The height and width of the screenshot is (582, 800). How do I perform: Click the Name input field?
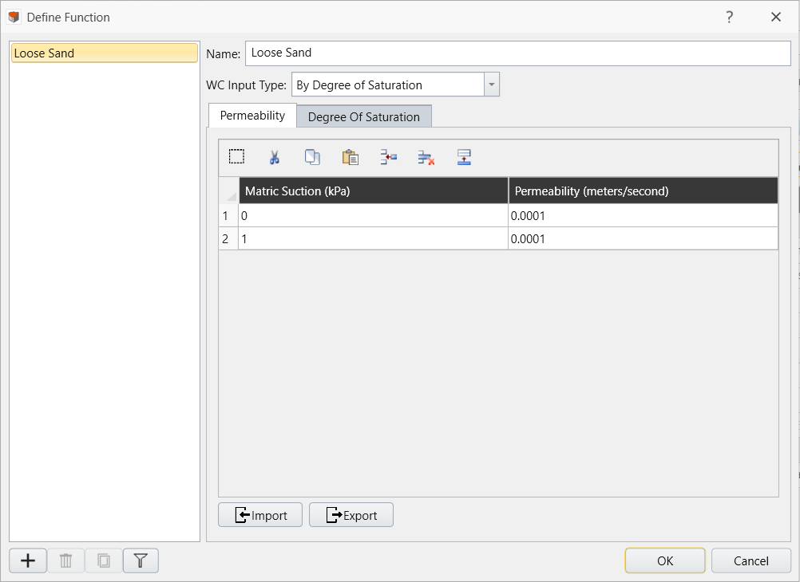tap(518, 53)
